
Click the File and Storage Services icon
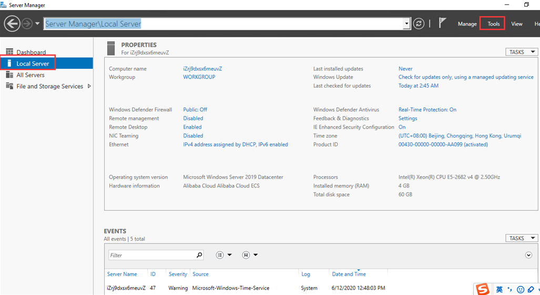tap(9, 86)
